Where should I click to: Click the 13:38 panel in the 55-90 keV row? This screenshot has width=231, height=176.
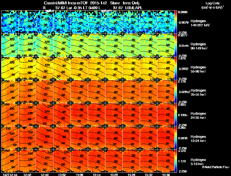[x=166, y=68]
